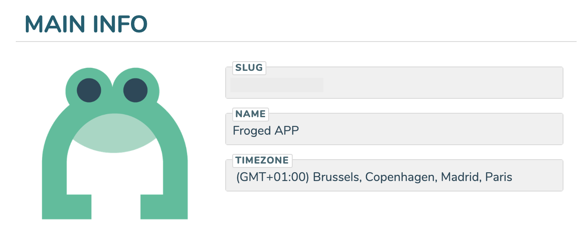The image size is (581, 237).
Task: Click the SLUG field label
Action: pos(249,68)
